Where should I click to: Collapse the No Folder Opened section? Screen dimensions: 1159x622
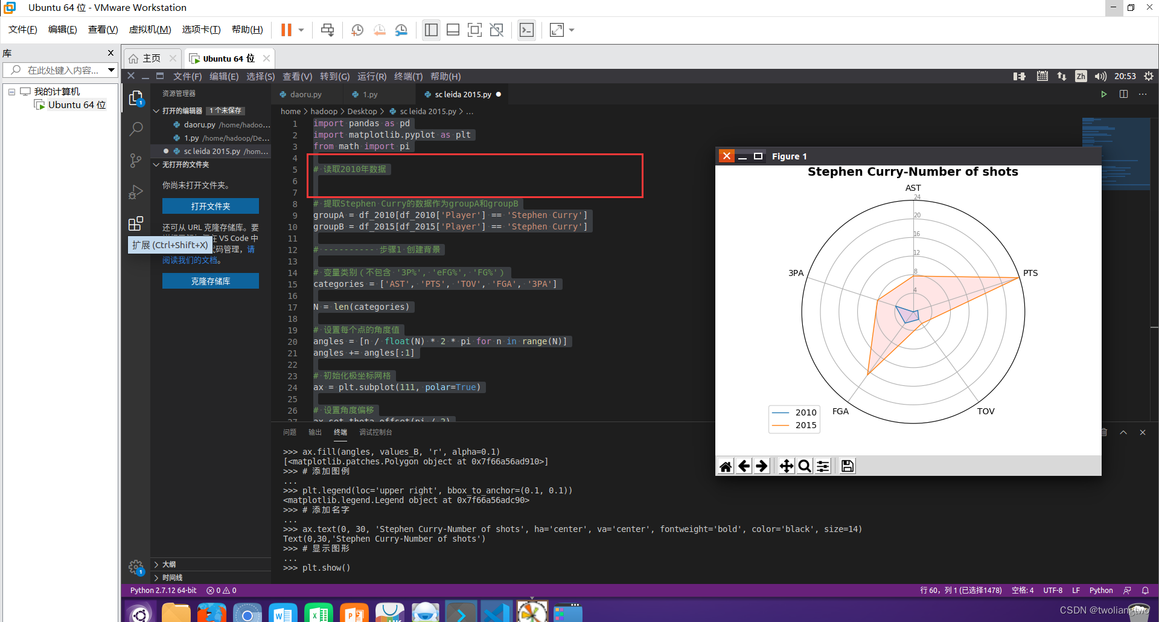(156, 164)
